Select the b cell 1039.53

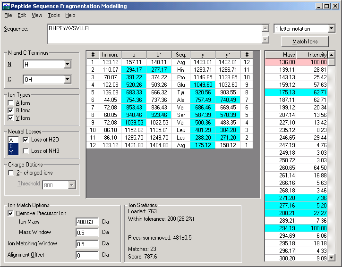point(134,123)
